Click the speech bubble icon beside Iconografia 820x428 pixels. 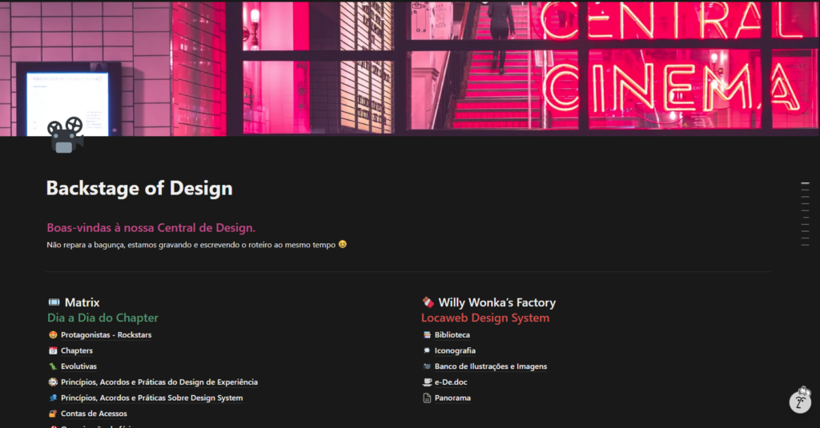pyautogui.click(x=427, y=350)
